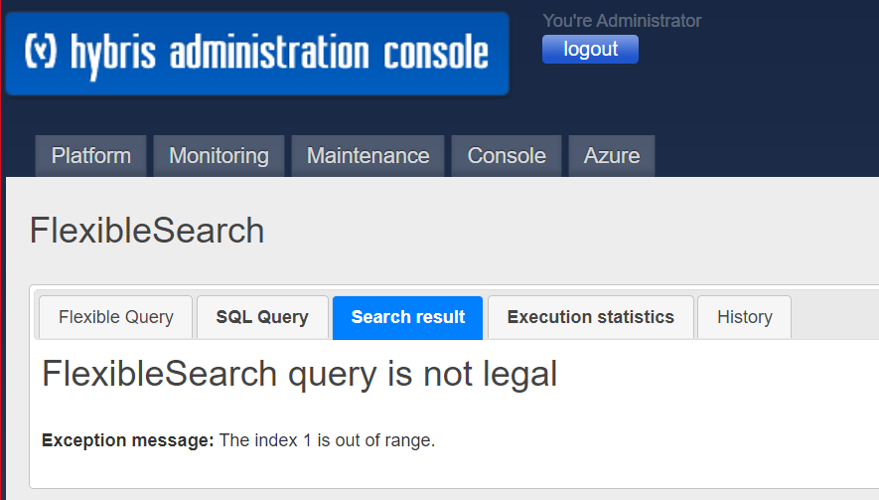
Task: Switch to the Flexible Query tab
Action: [x=116, y=317]
